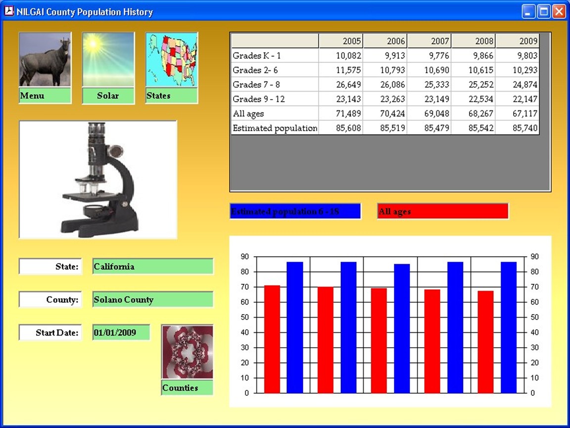Click the Counties fractal icon
Viewport: 570px width, 428px height.
coord(188,352)
